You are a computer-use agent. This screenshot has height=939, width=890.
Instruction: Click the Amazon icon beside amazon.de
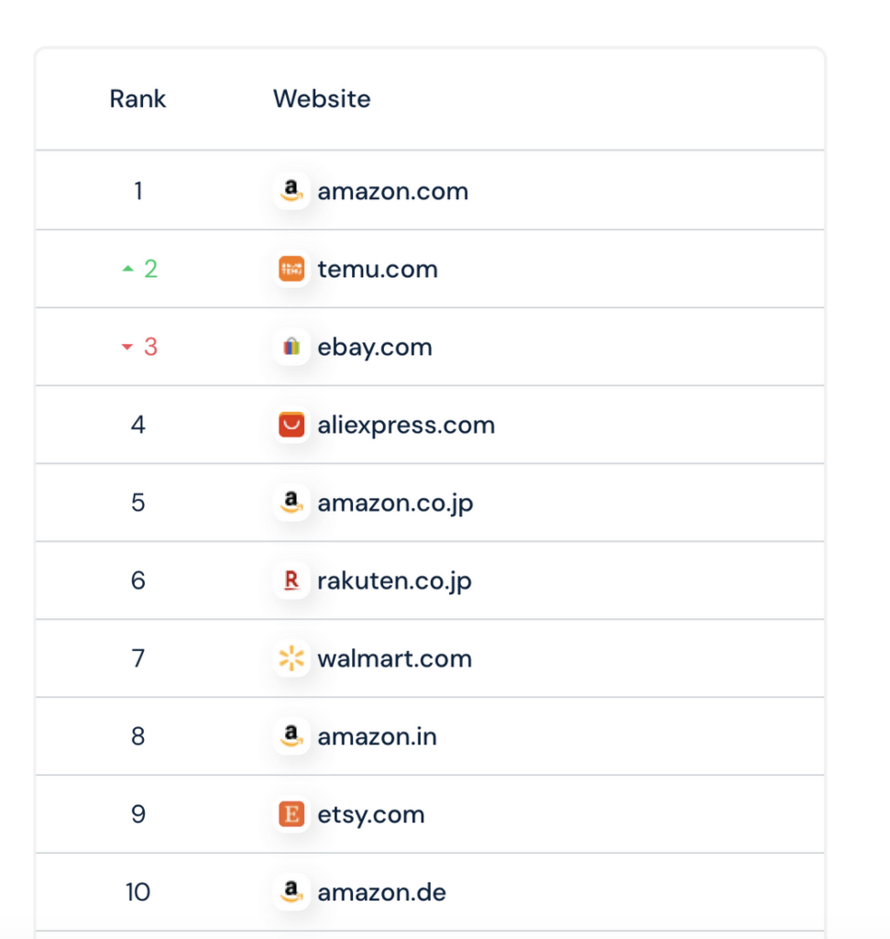(x=291, y=892)
